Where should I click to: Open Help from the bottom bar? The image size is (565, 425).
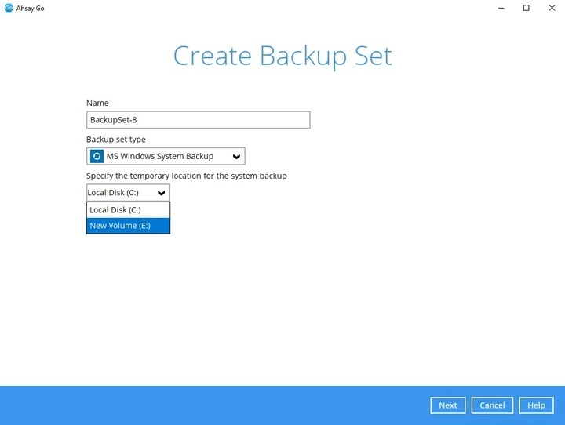[536, 405]
